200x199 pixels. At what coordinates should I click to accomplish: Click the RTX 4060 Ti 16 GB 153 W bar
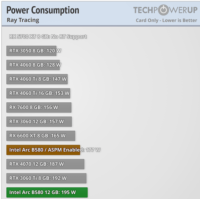(38, 93)
